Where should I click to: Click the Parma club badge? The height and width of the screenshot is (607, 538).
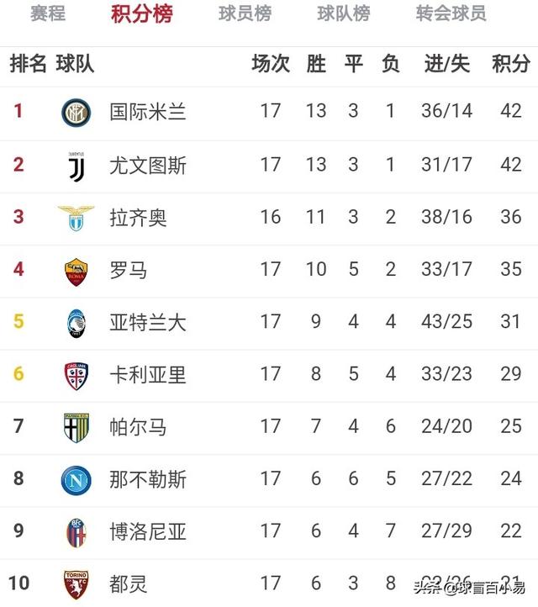(x=76, y=427)
